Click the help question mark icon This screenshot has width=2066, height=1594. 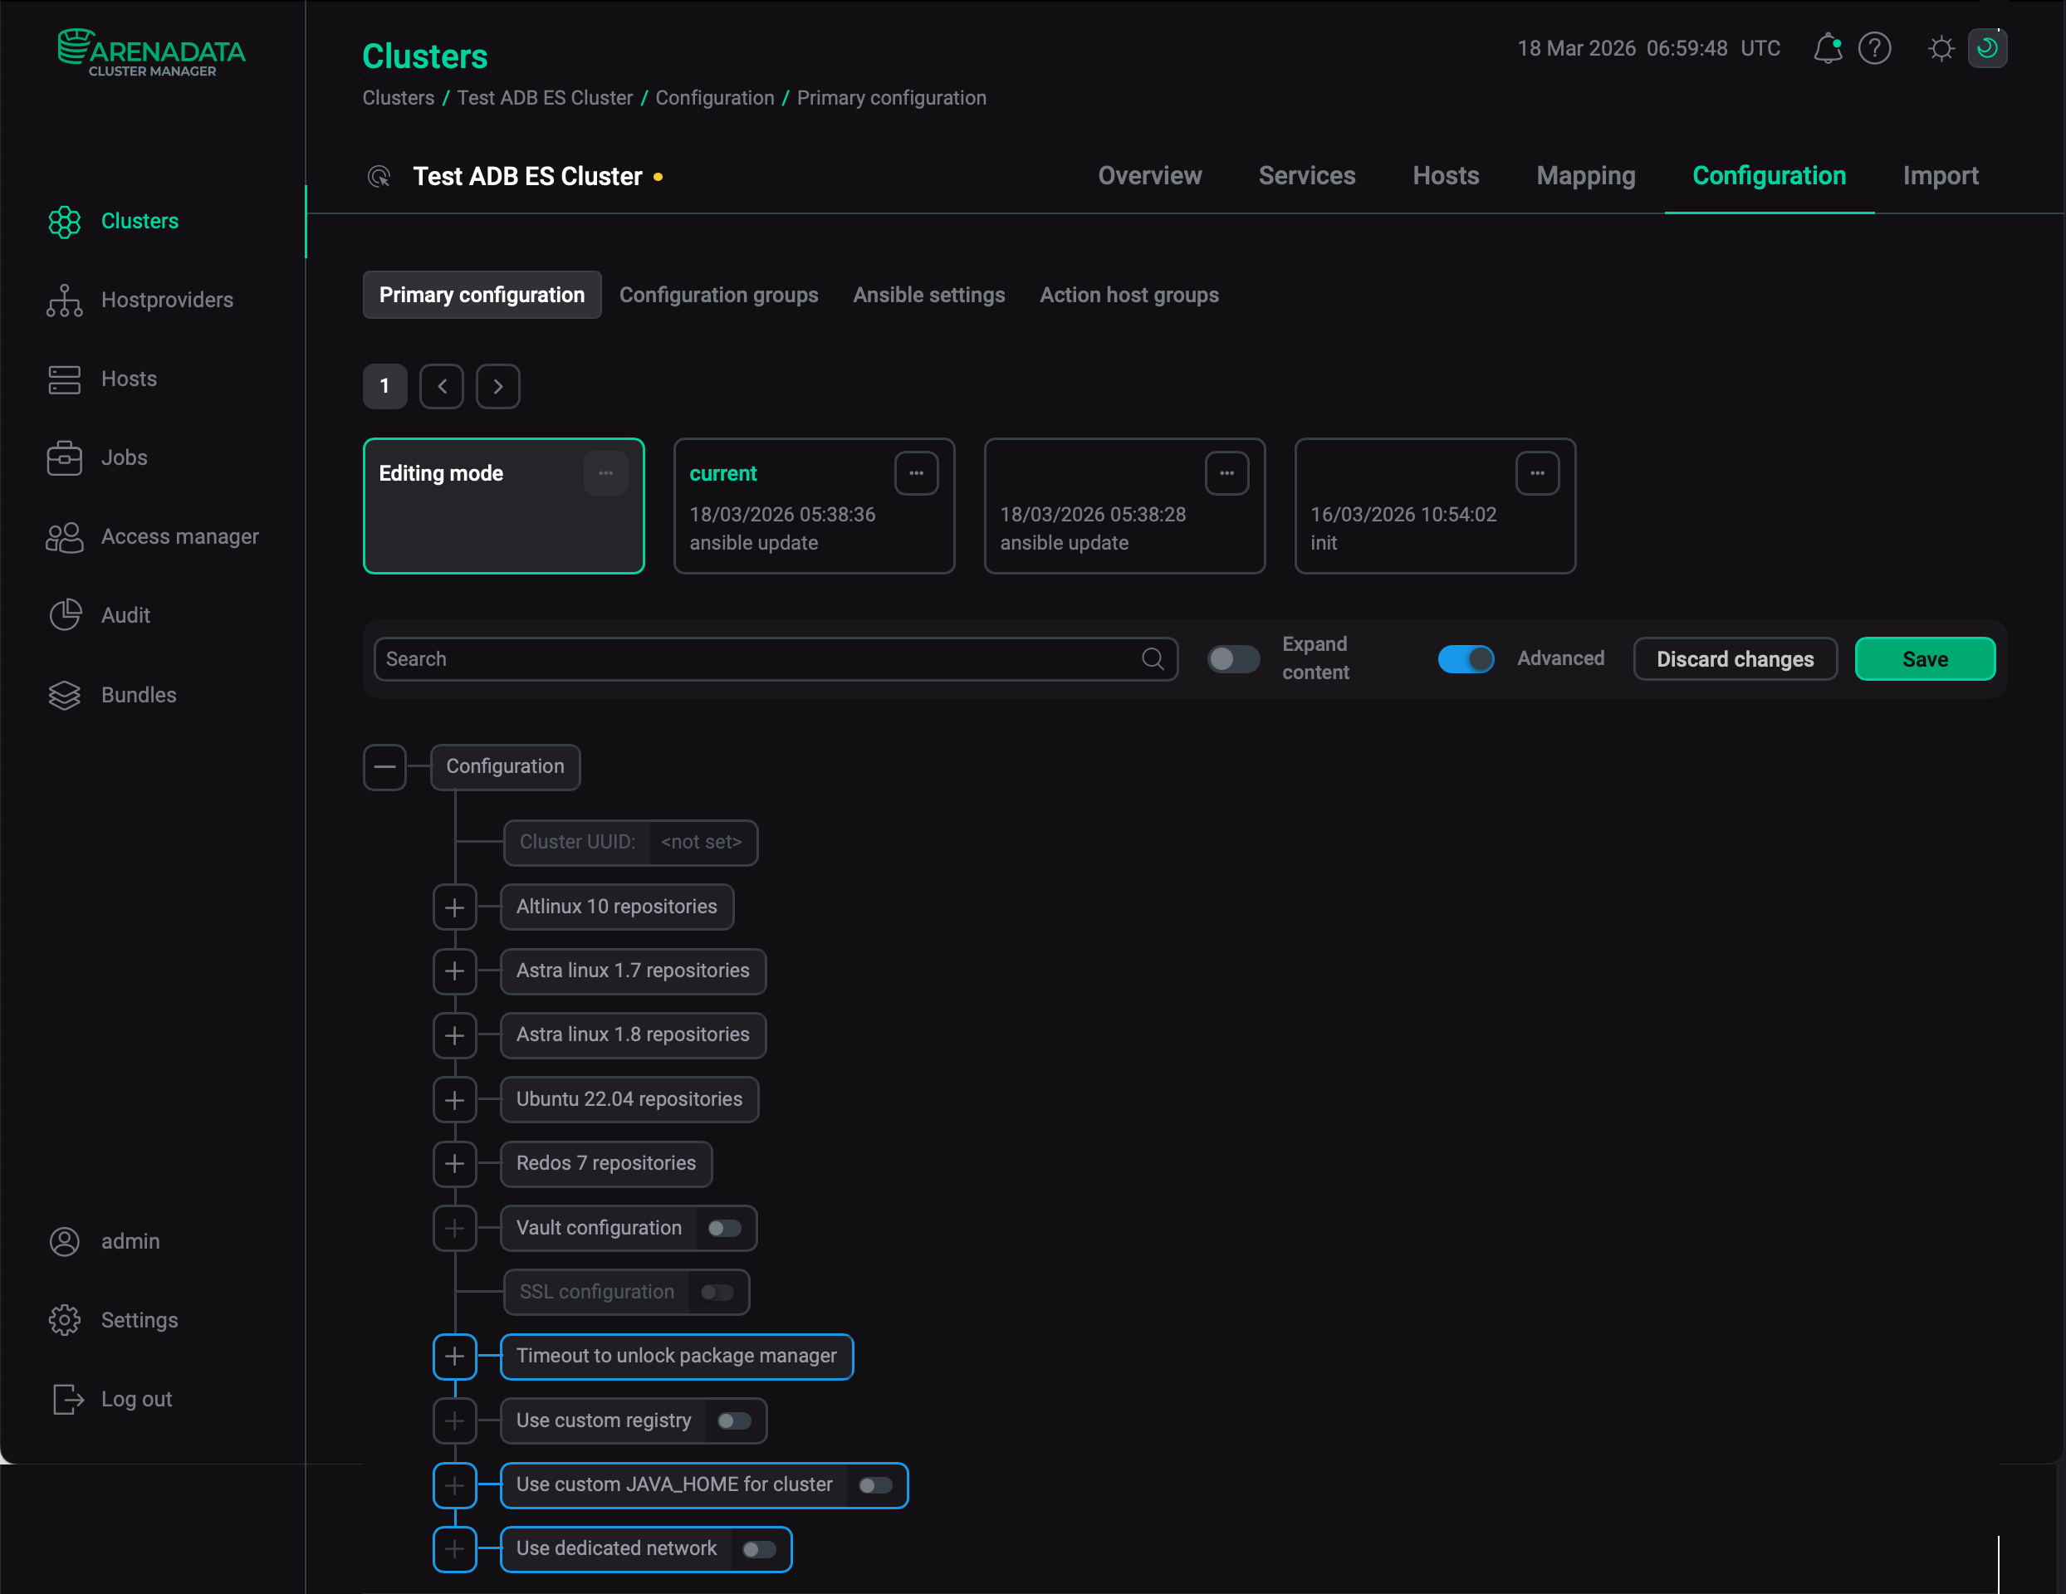tap(1874, 48)
